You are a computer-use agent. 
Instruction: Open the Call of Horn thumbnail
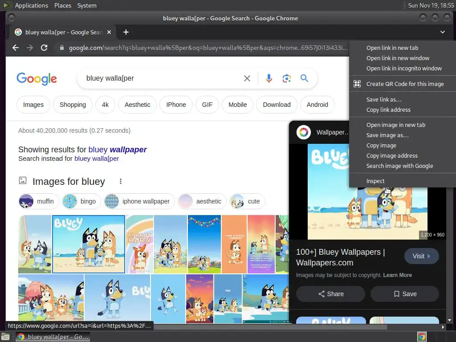(x=139, y=244)
